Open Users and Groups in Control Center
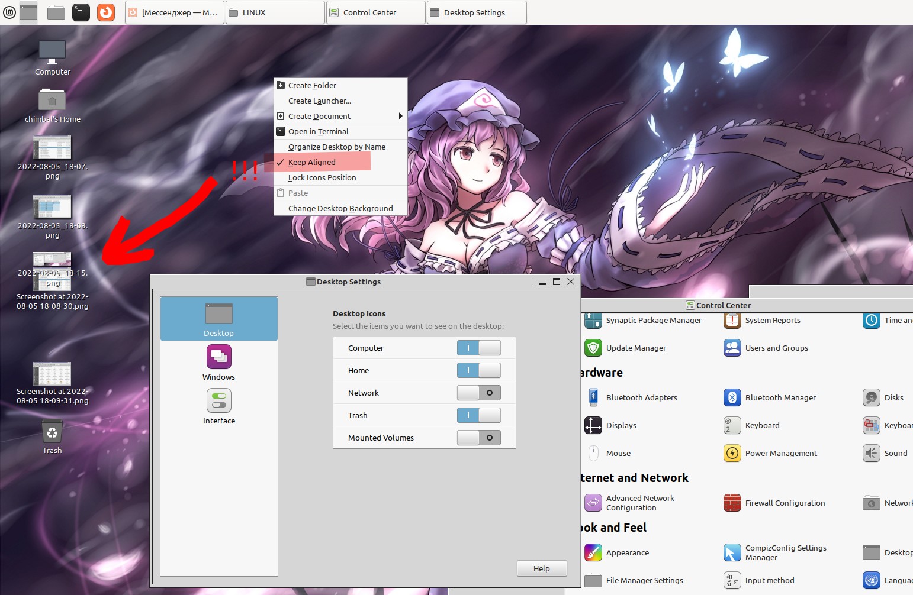 (766, 348)
